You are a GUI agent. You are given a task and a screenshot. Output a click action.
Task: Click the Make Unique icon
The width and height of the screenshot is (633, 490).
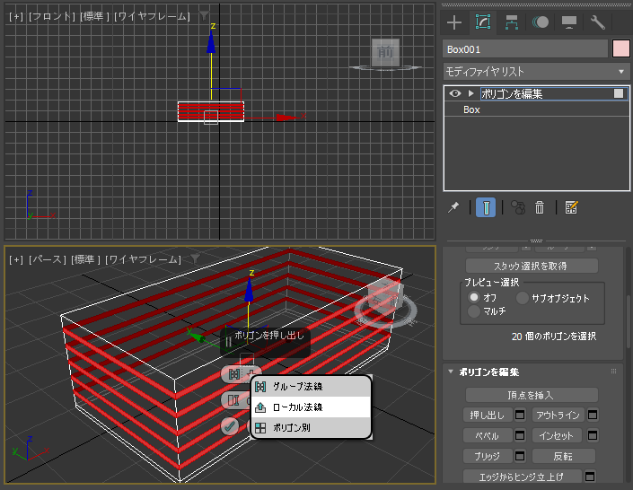518,207
